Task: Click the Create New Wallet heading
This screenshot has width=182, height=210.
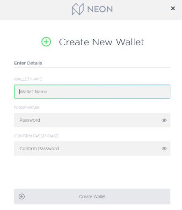Action: [x=102, y=42]
